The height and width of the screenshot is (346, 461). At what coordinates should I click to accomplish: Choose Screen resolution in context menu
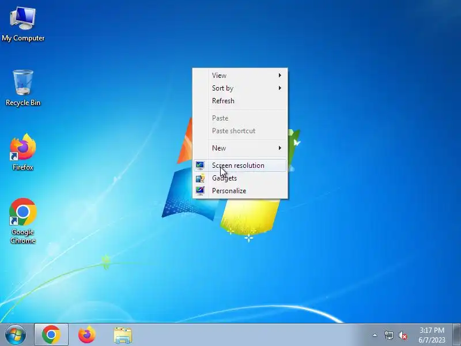pos(240,166)
